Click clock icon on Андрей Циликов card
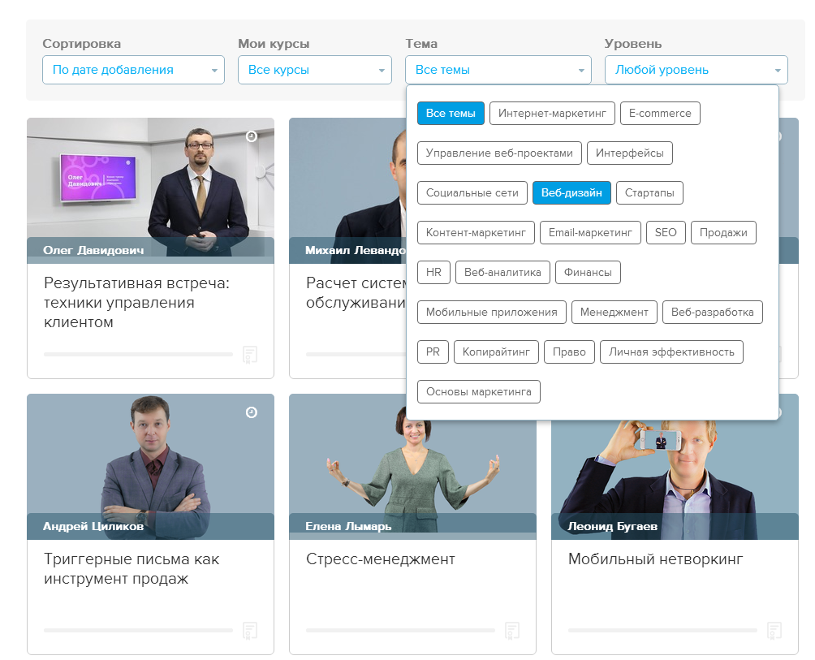 [x=252, y=412]
